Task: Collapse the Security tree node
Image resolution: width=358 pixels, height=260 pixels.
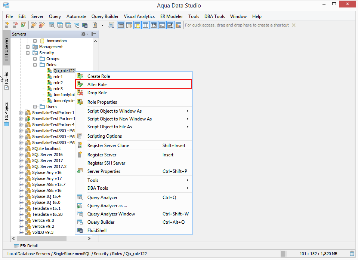Action: [x=28, y=53]
